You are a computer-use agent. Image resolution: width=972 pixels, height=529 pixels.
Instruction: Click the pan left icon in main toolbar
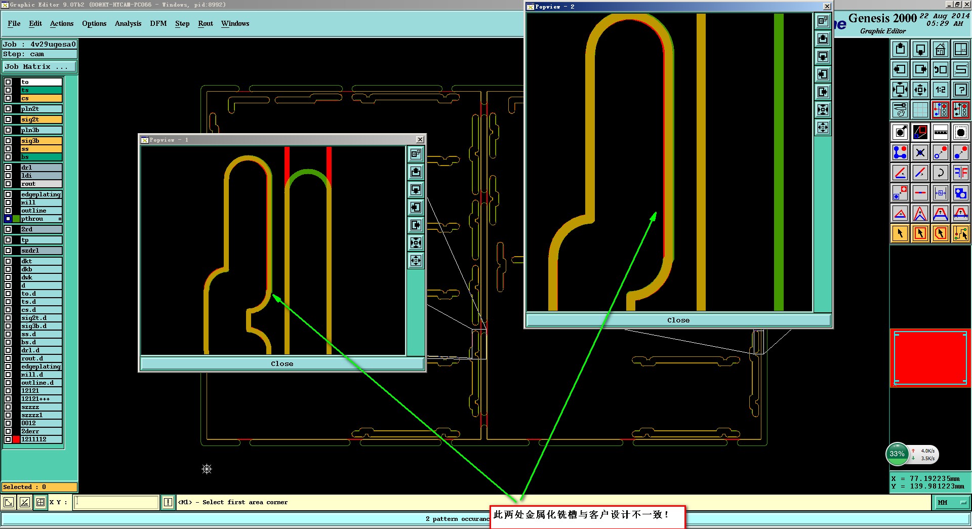(900, 69)
